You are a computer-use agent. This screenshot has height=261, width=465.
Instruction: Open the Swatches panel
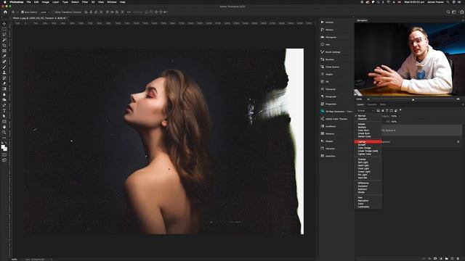pyautogui.click(x=328, y=156)
